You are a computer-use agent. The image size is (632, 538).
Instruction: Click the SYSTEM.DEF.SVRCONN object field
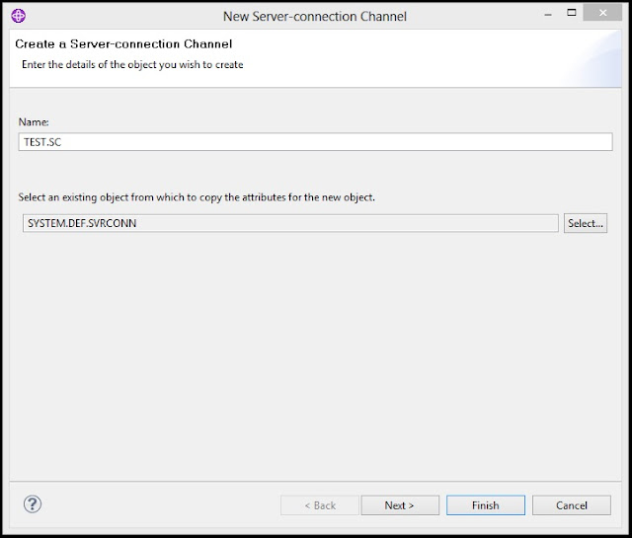click(x=290, y=223)
